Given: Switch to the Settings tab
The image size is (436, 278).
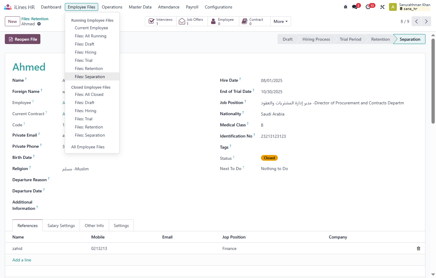Looking at the screenshot, I should pyautogui.click(x=121, y=226).
